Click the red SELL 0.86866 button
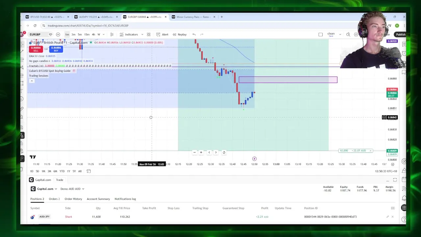This screenshot has width=421, height=237. (x=36, y=49)
